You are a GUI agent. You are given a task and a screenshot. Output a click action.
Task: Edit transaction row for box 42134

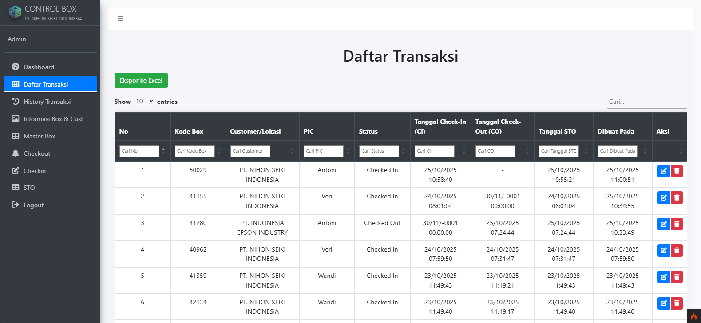coord(664,303)
